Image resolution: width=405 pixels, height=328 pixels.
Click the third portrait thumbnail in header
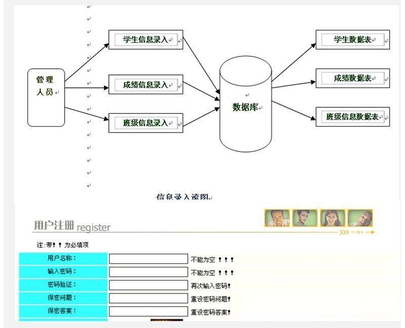click(x=333, y=218)
